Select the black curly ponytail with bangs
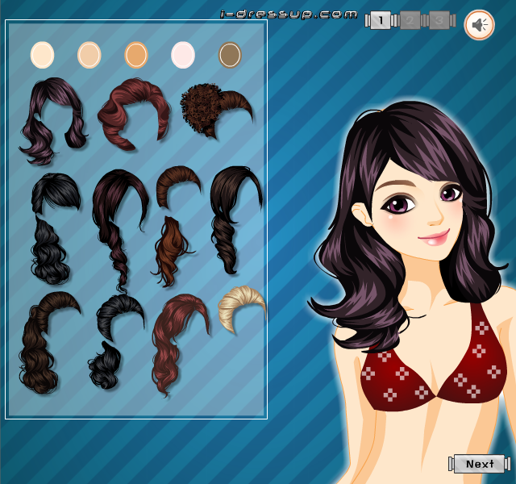The image size is (516, 484). point(54,228)
